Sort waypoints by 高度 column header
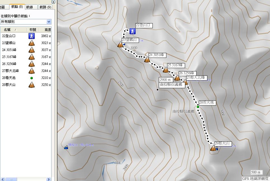This screenshot has height=181, width=270. (x=45, y=30)
